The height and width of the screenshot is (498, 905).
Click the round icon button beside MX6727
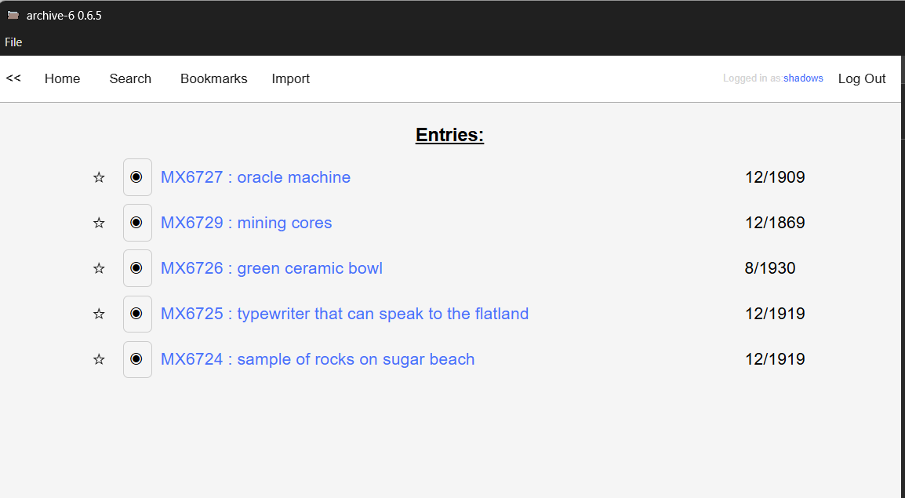(137, 177)
